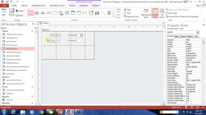Open the Unbound combo box arrow in form
Viewport: 206px width, 115px height.
(x=81, y=35)
